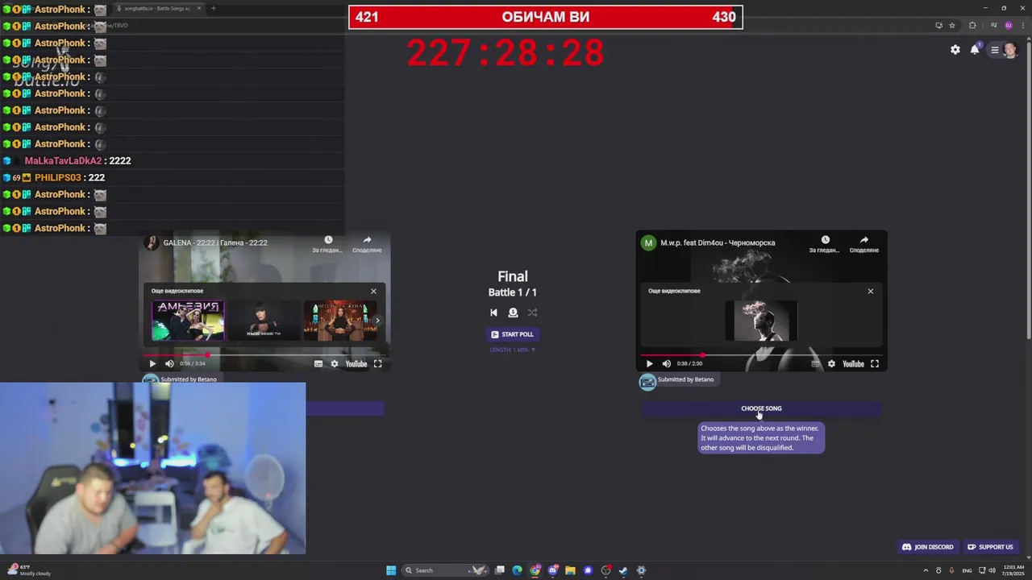The width and height of the screenshot is (1032, 580).
Task: Share the Черноморска video
Action: click(x=863, y=244)
